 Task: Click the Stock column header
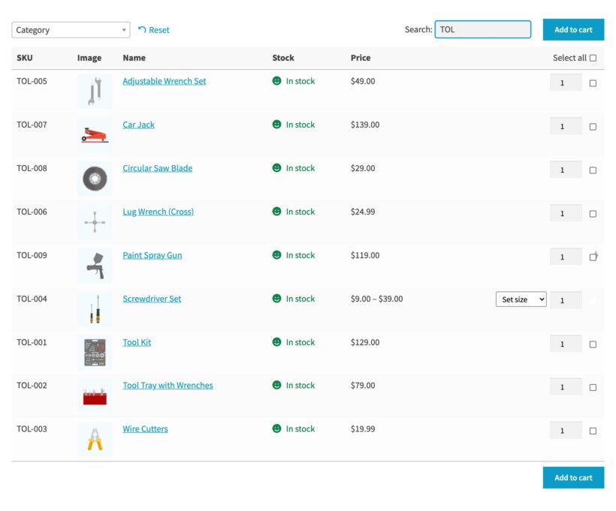tap(283, 58)
